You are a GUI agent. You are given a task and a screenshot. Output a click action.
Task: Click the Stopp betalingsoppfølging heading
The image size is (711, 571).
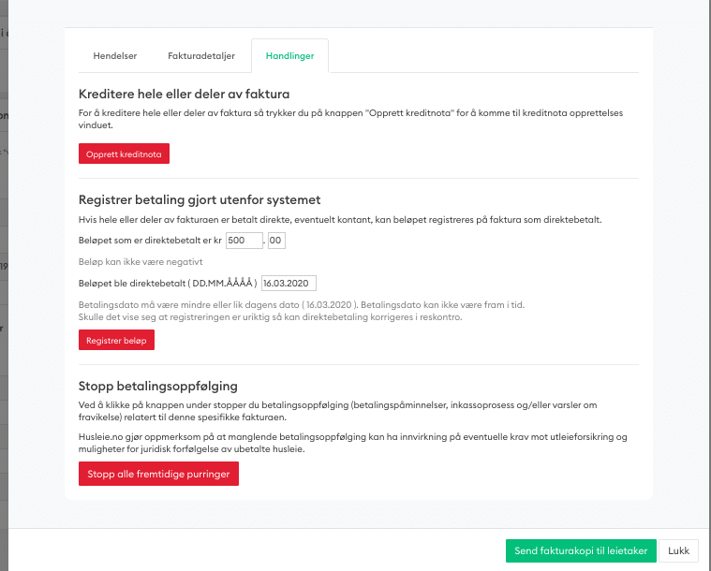[158, 386]
